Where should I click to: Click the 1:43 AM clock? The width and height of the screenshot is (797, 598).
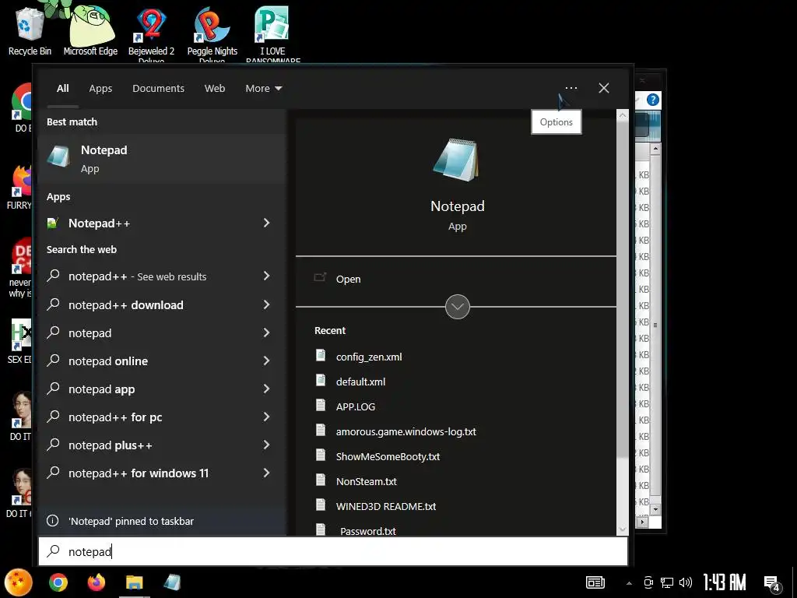[725, 582]
